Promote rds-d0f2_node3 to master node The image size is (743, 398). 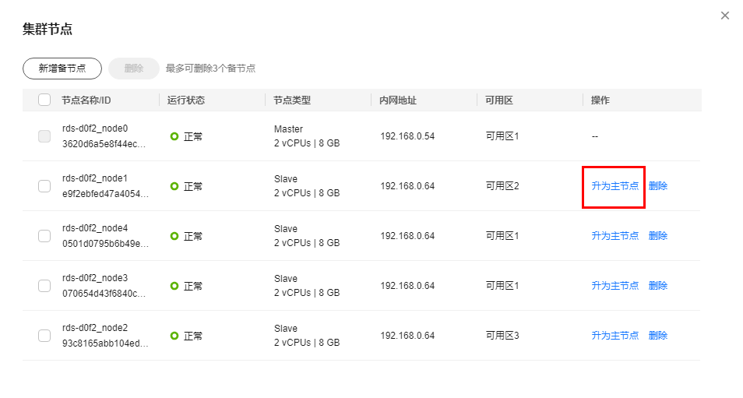pos(614,286)
